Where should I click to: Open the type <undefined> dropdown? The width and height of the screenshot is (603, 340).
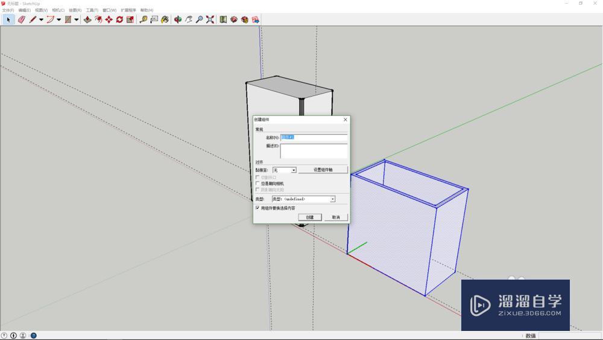pyautogui.click(x=303, y=199)
